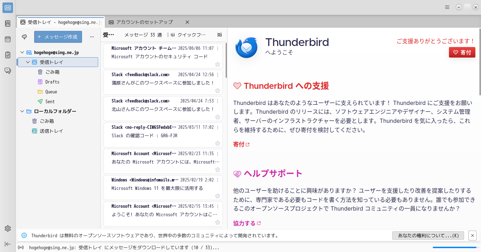Select the 受信トレイ folder in tree
This screenshot has width=481, height=252.
pos(58,62)
